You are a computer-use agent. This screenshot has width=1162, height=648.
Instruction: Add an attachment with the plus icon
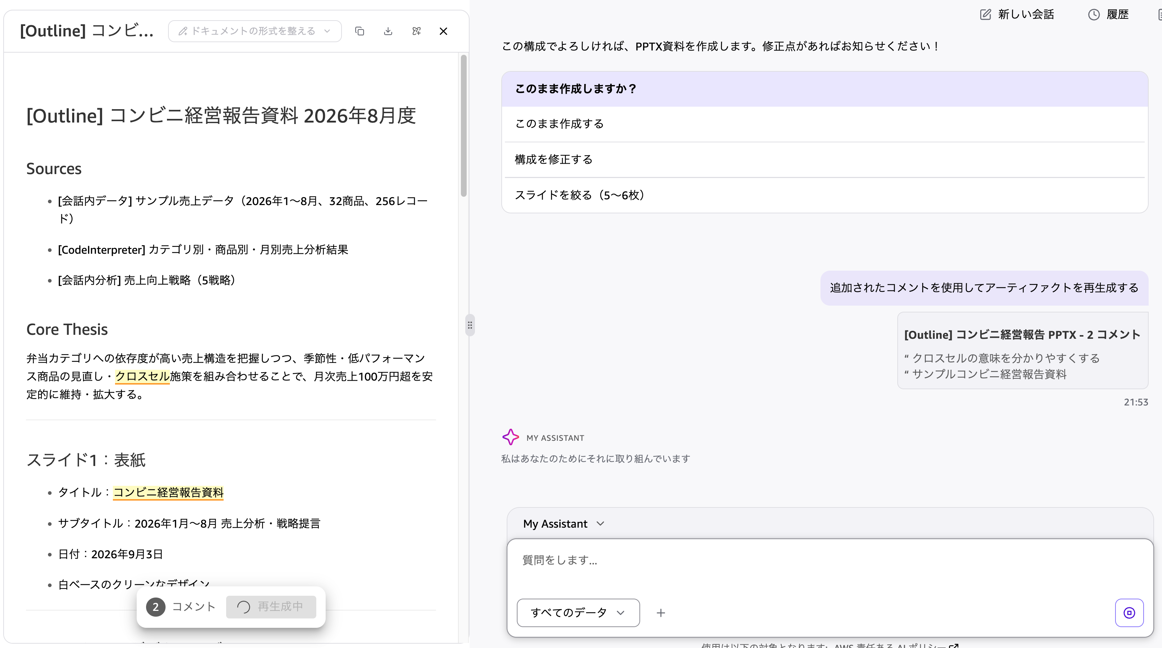661,613
